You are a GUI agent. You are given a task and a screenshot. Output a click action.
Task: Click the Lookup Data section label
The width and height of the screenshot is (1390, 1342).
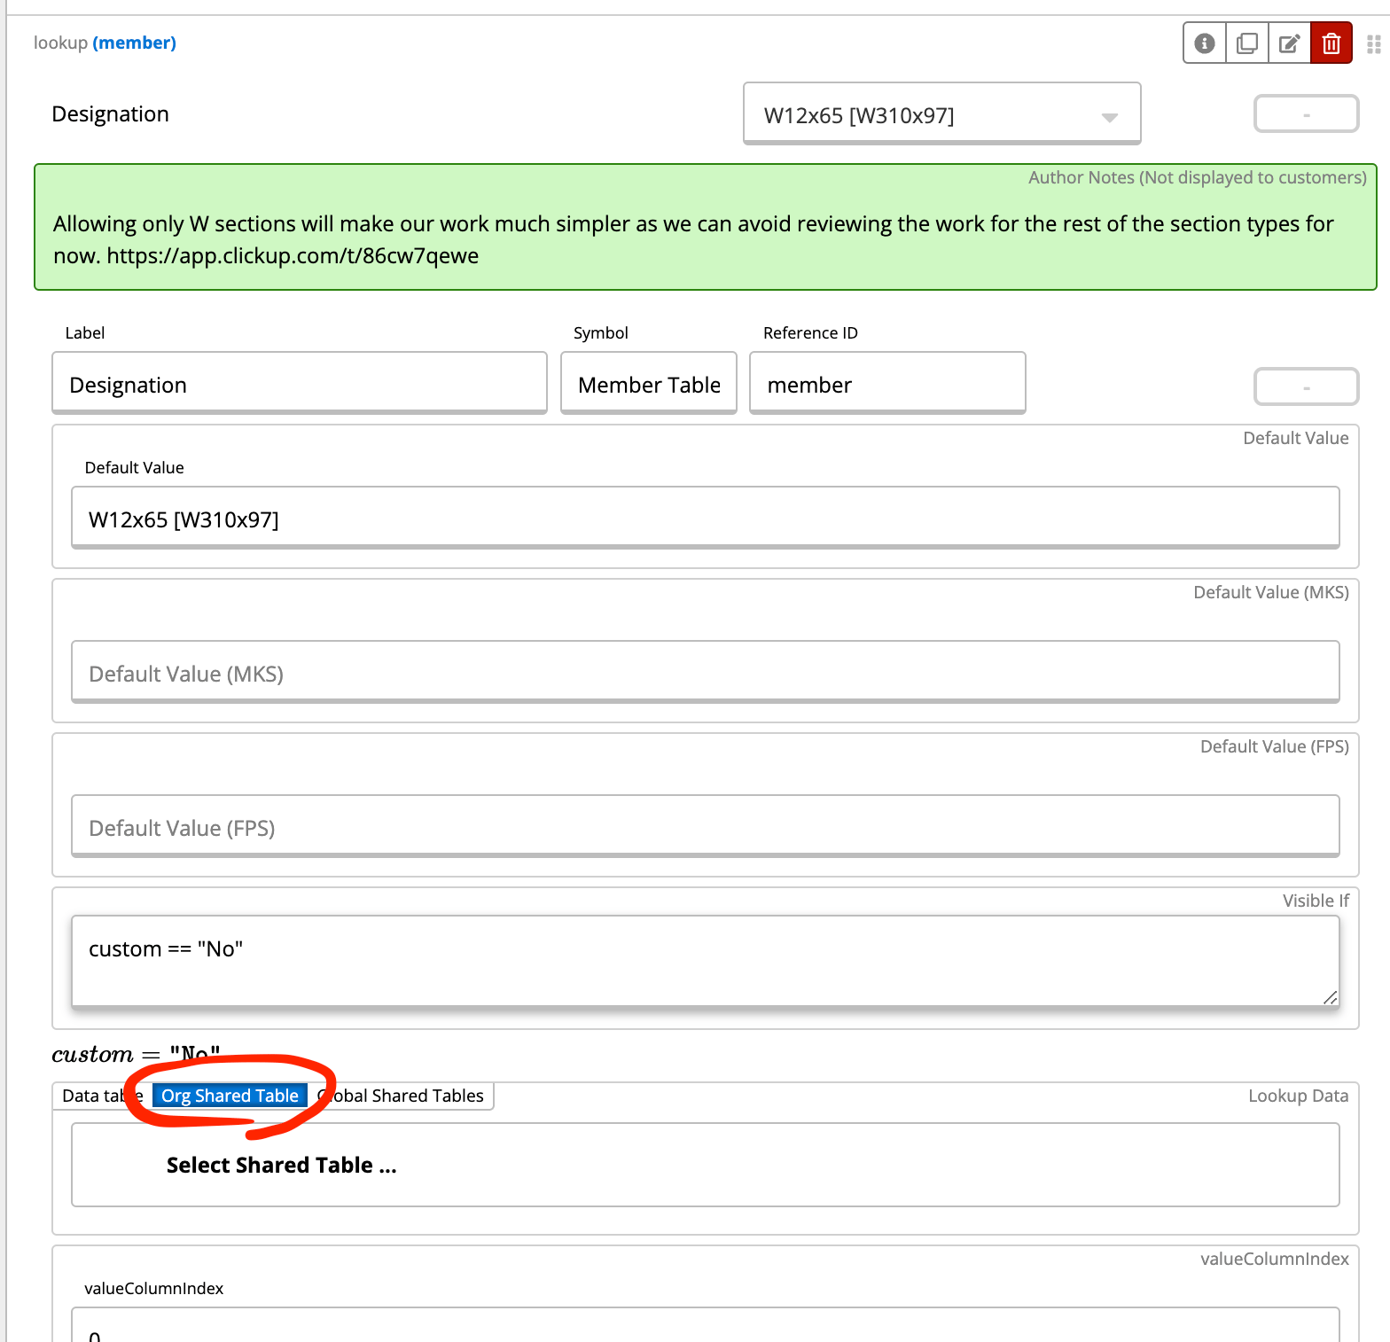click(x=1298, y=1096)
